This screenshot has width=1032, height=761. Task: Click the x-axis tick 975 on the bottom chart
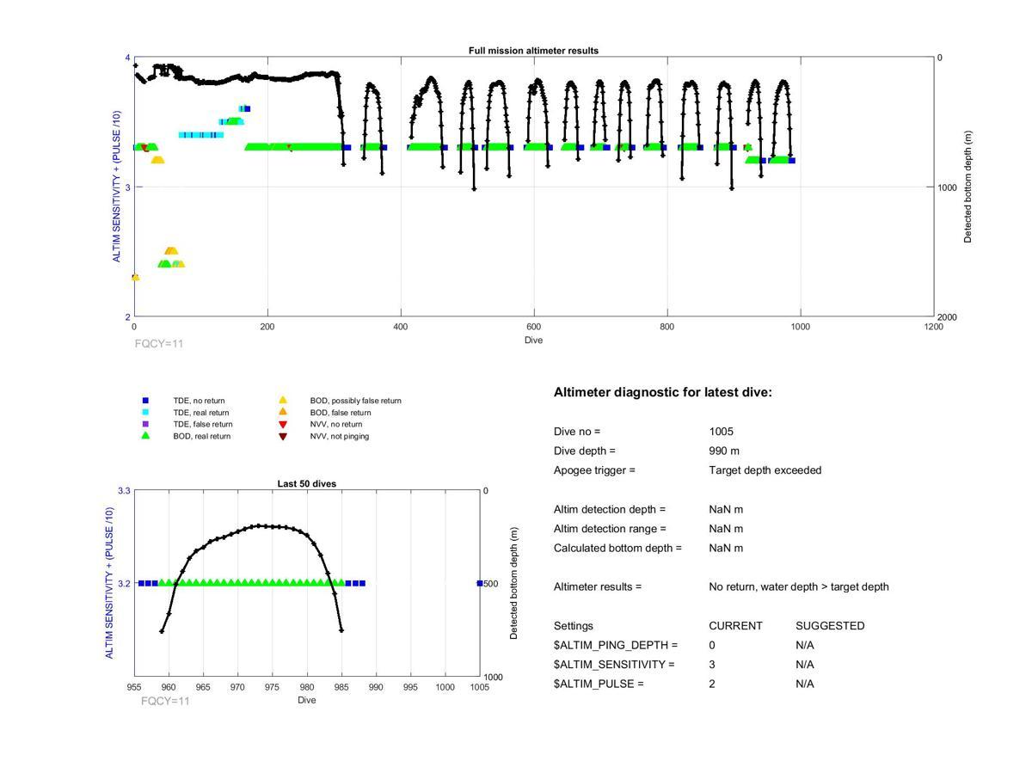pos(273,687)
